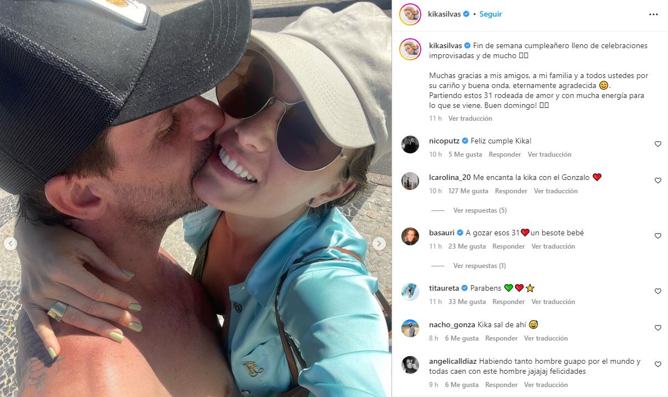Screen dimensions: 668x397
Task: Click Ver traducción under the caption
Action: 470,118
